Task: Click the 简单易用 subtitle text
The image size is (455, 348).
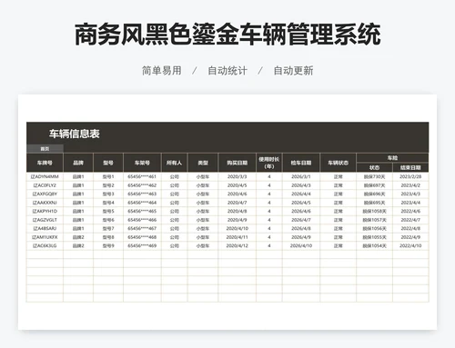Action: click(162, 71)
